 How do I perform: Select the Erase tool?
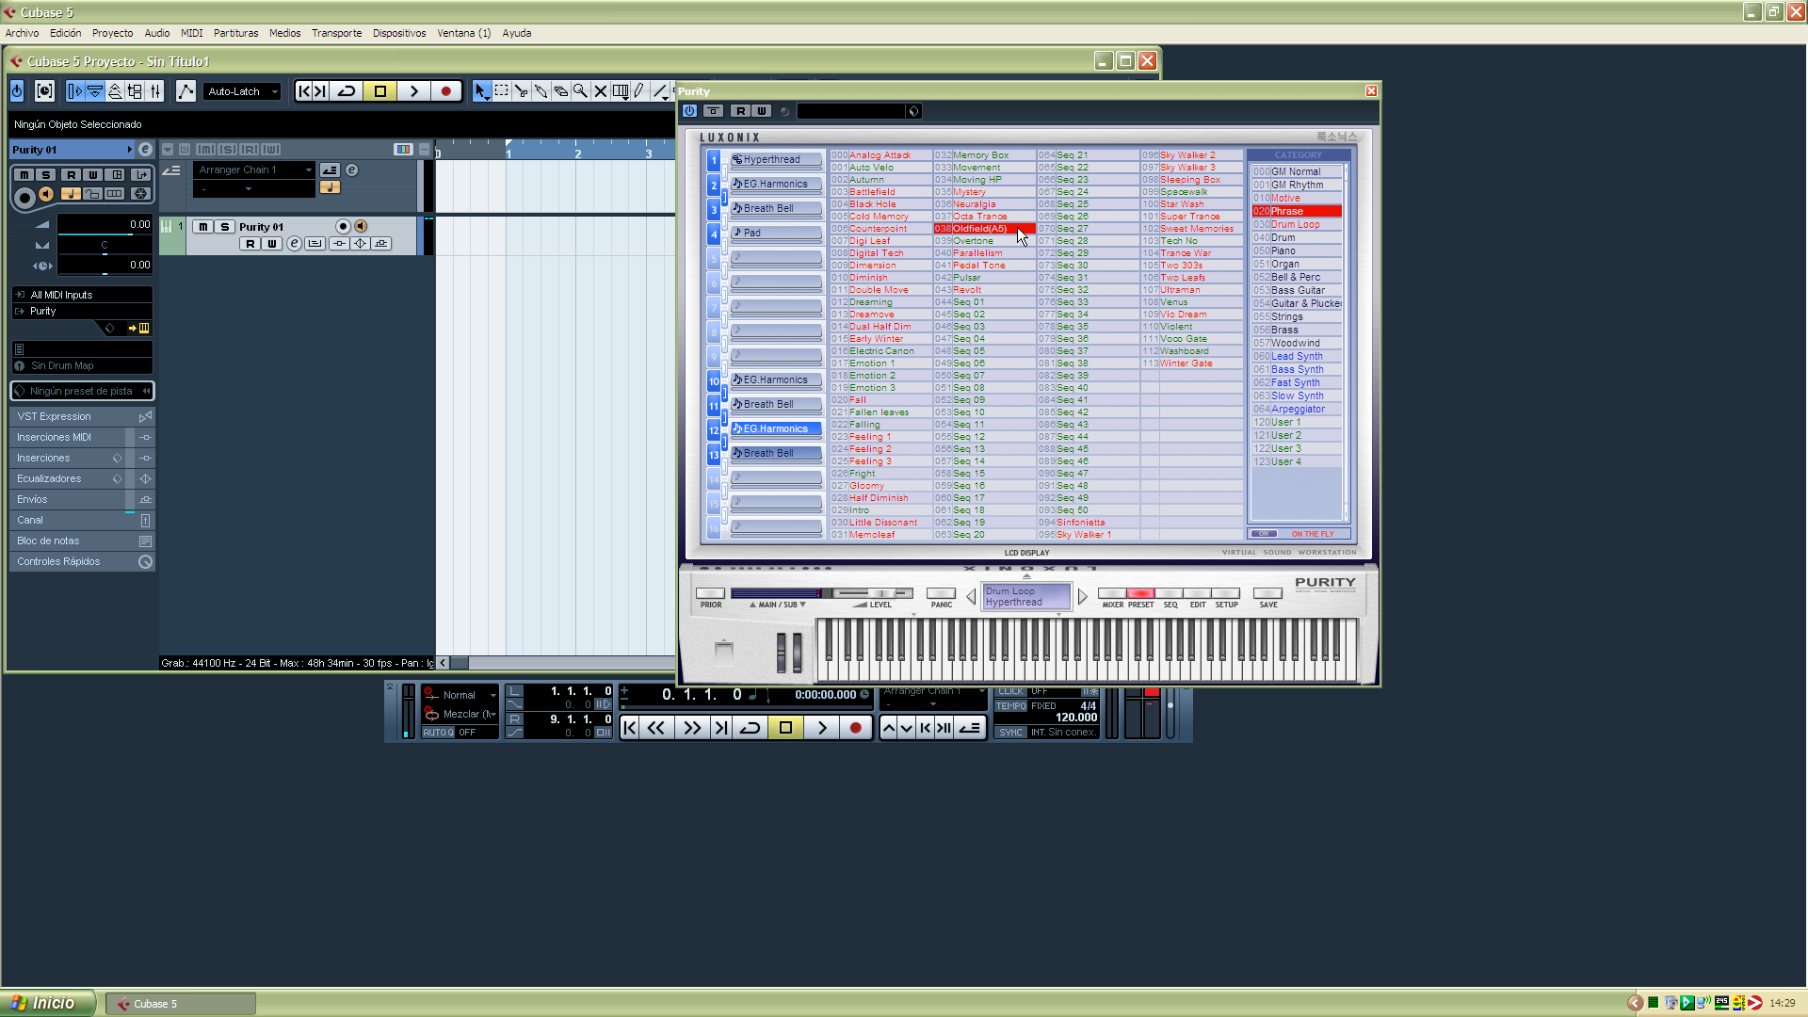[560, 91]
